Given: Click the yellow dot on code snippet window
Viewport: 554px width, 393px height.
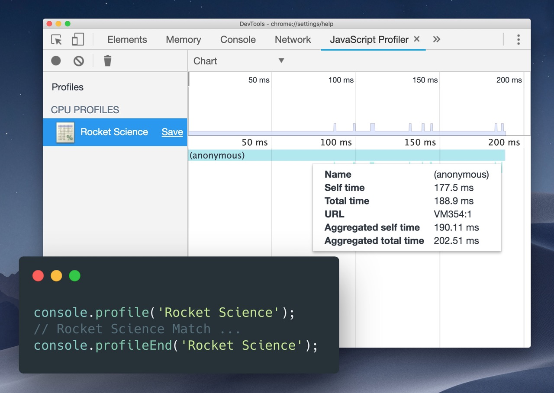Looking at the screenshot, I should coord(56,276).
